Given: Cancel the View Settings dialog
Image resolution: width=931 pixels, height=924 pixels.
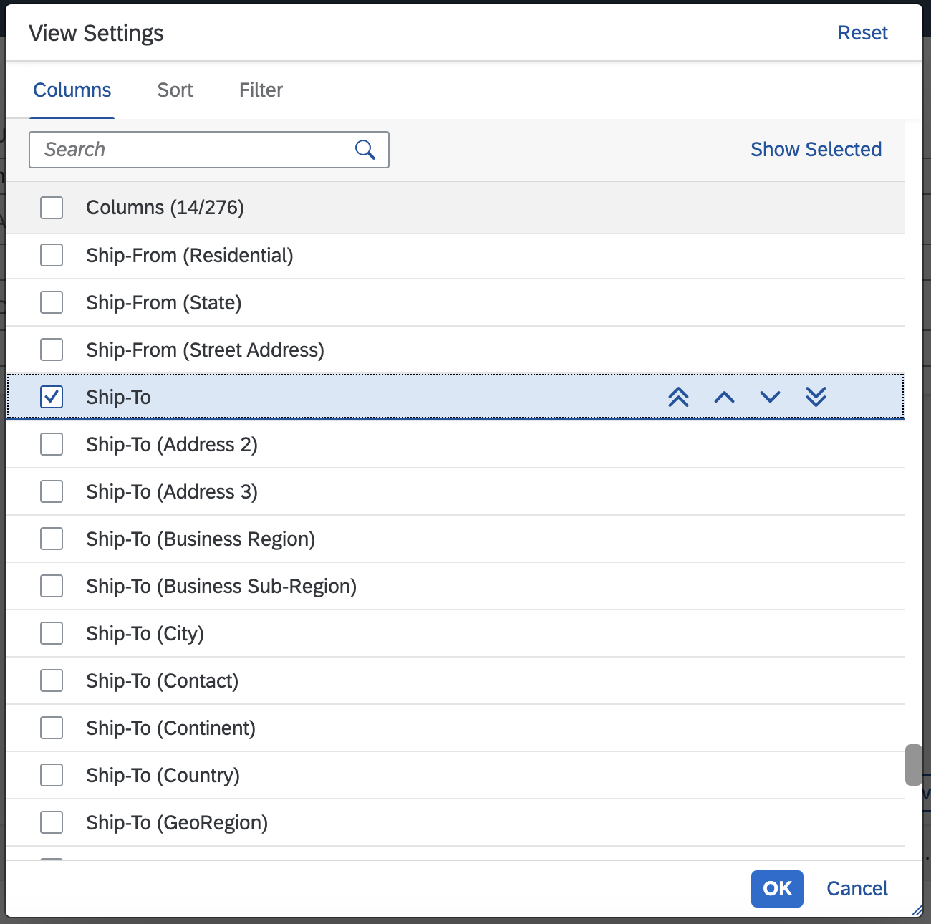Looking at the screenshot, I should tap(857, 889).
